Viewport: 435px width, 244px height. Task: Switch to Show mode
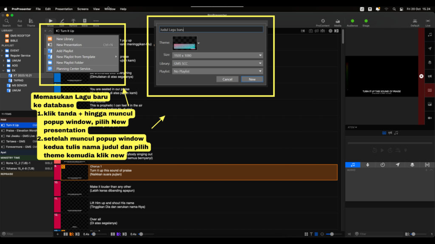(51, 22)
